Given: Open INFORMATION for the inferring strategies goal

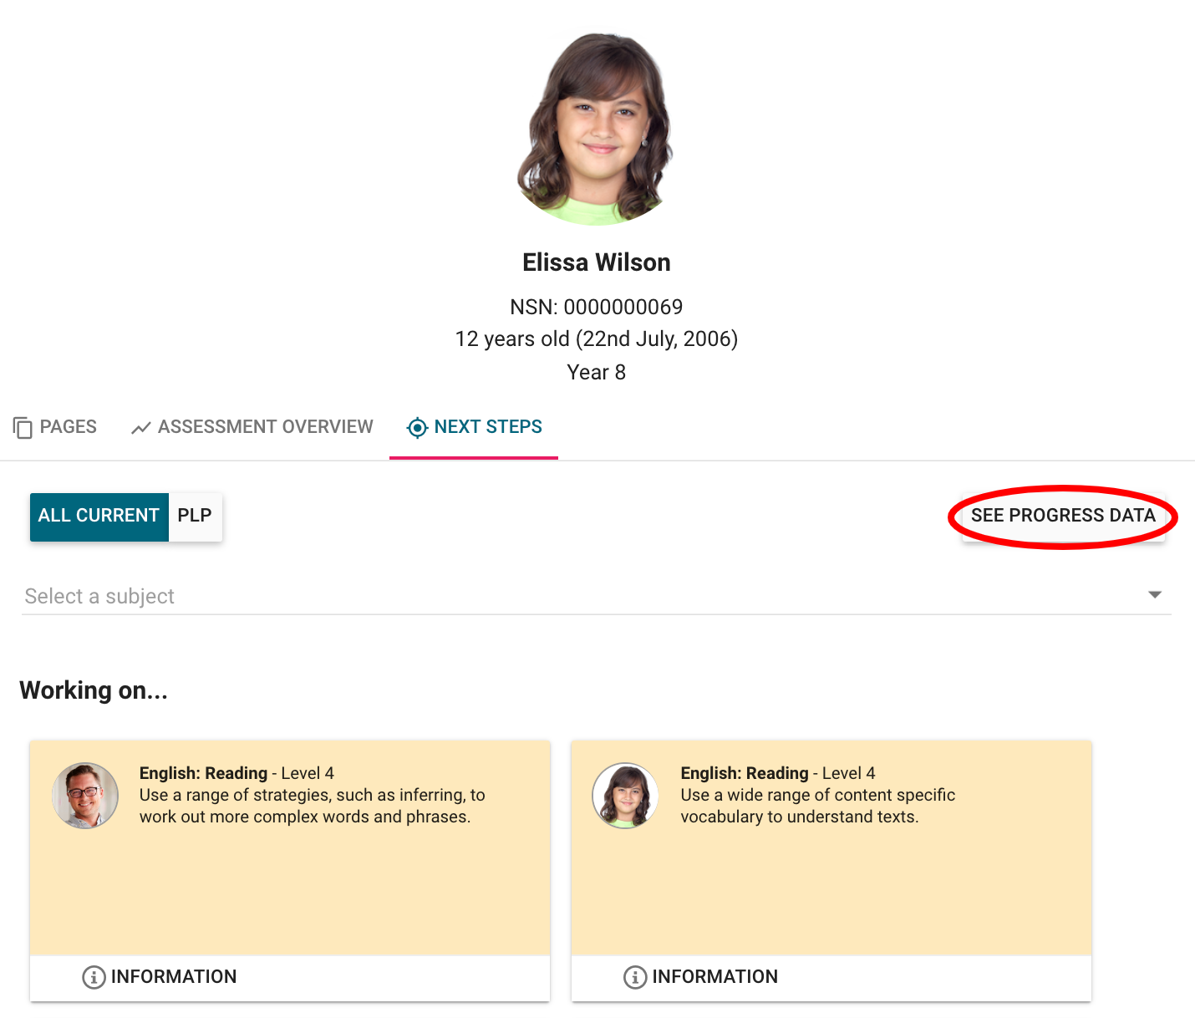Looking at the screenshot, I should [x=173, y=977].
